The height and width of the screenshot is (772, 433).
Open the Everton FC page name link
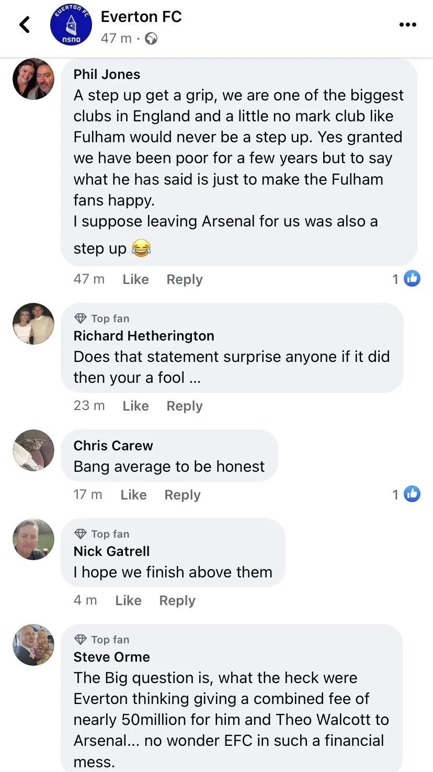[141, 17]
